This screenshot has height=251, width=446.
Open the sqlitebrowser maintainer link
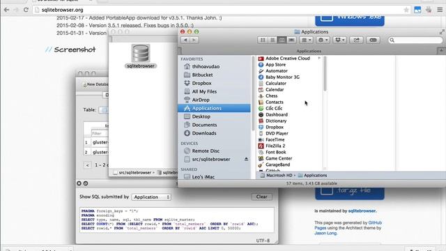(362, 211)
